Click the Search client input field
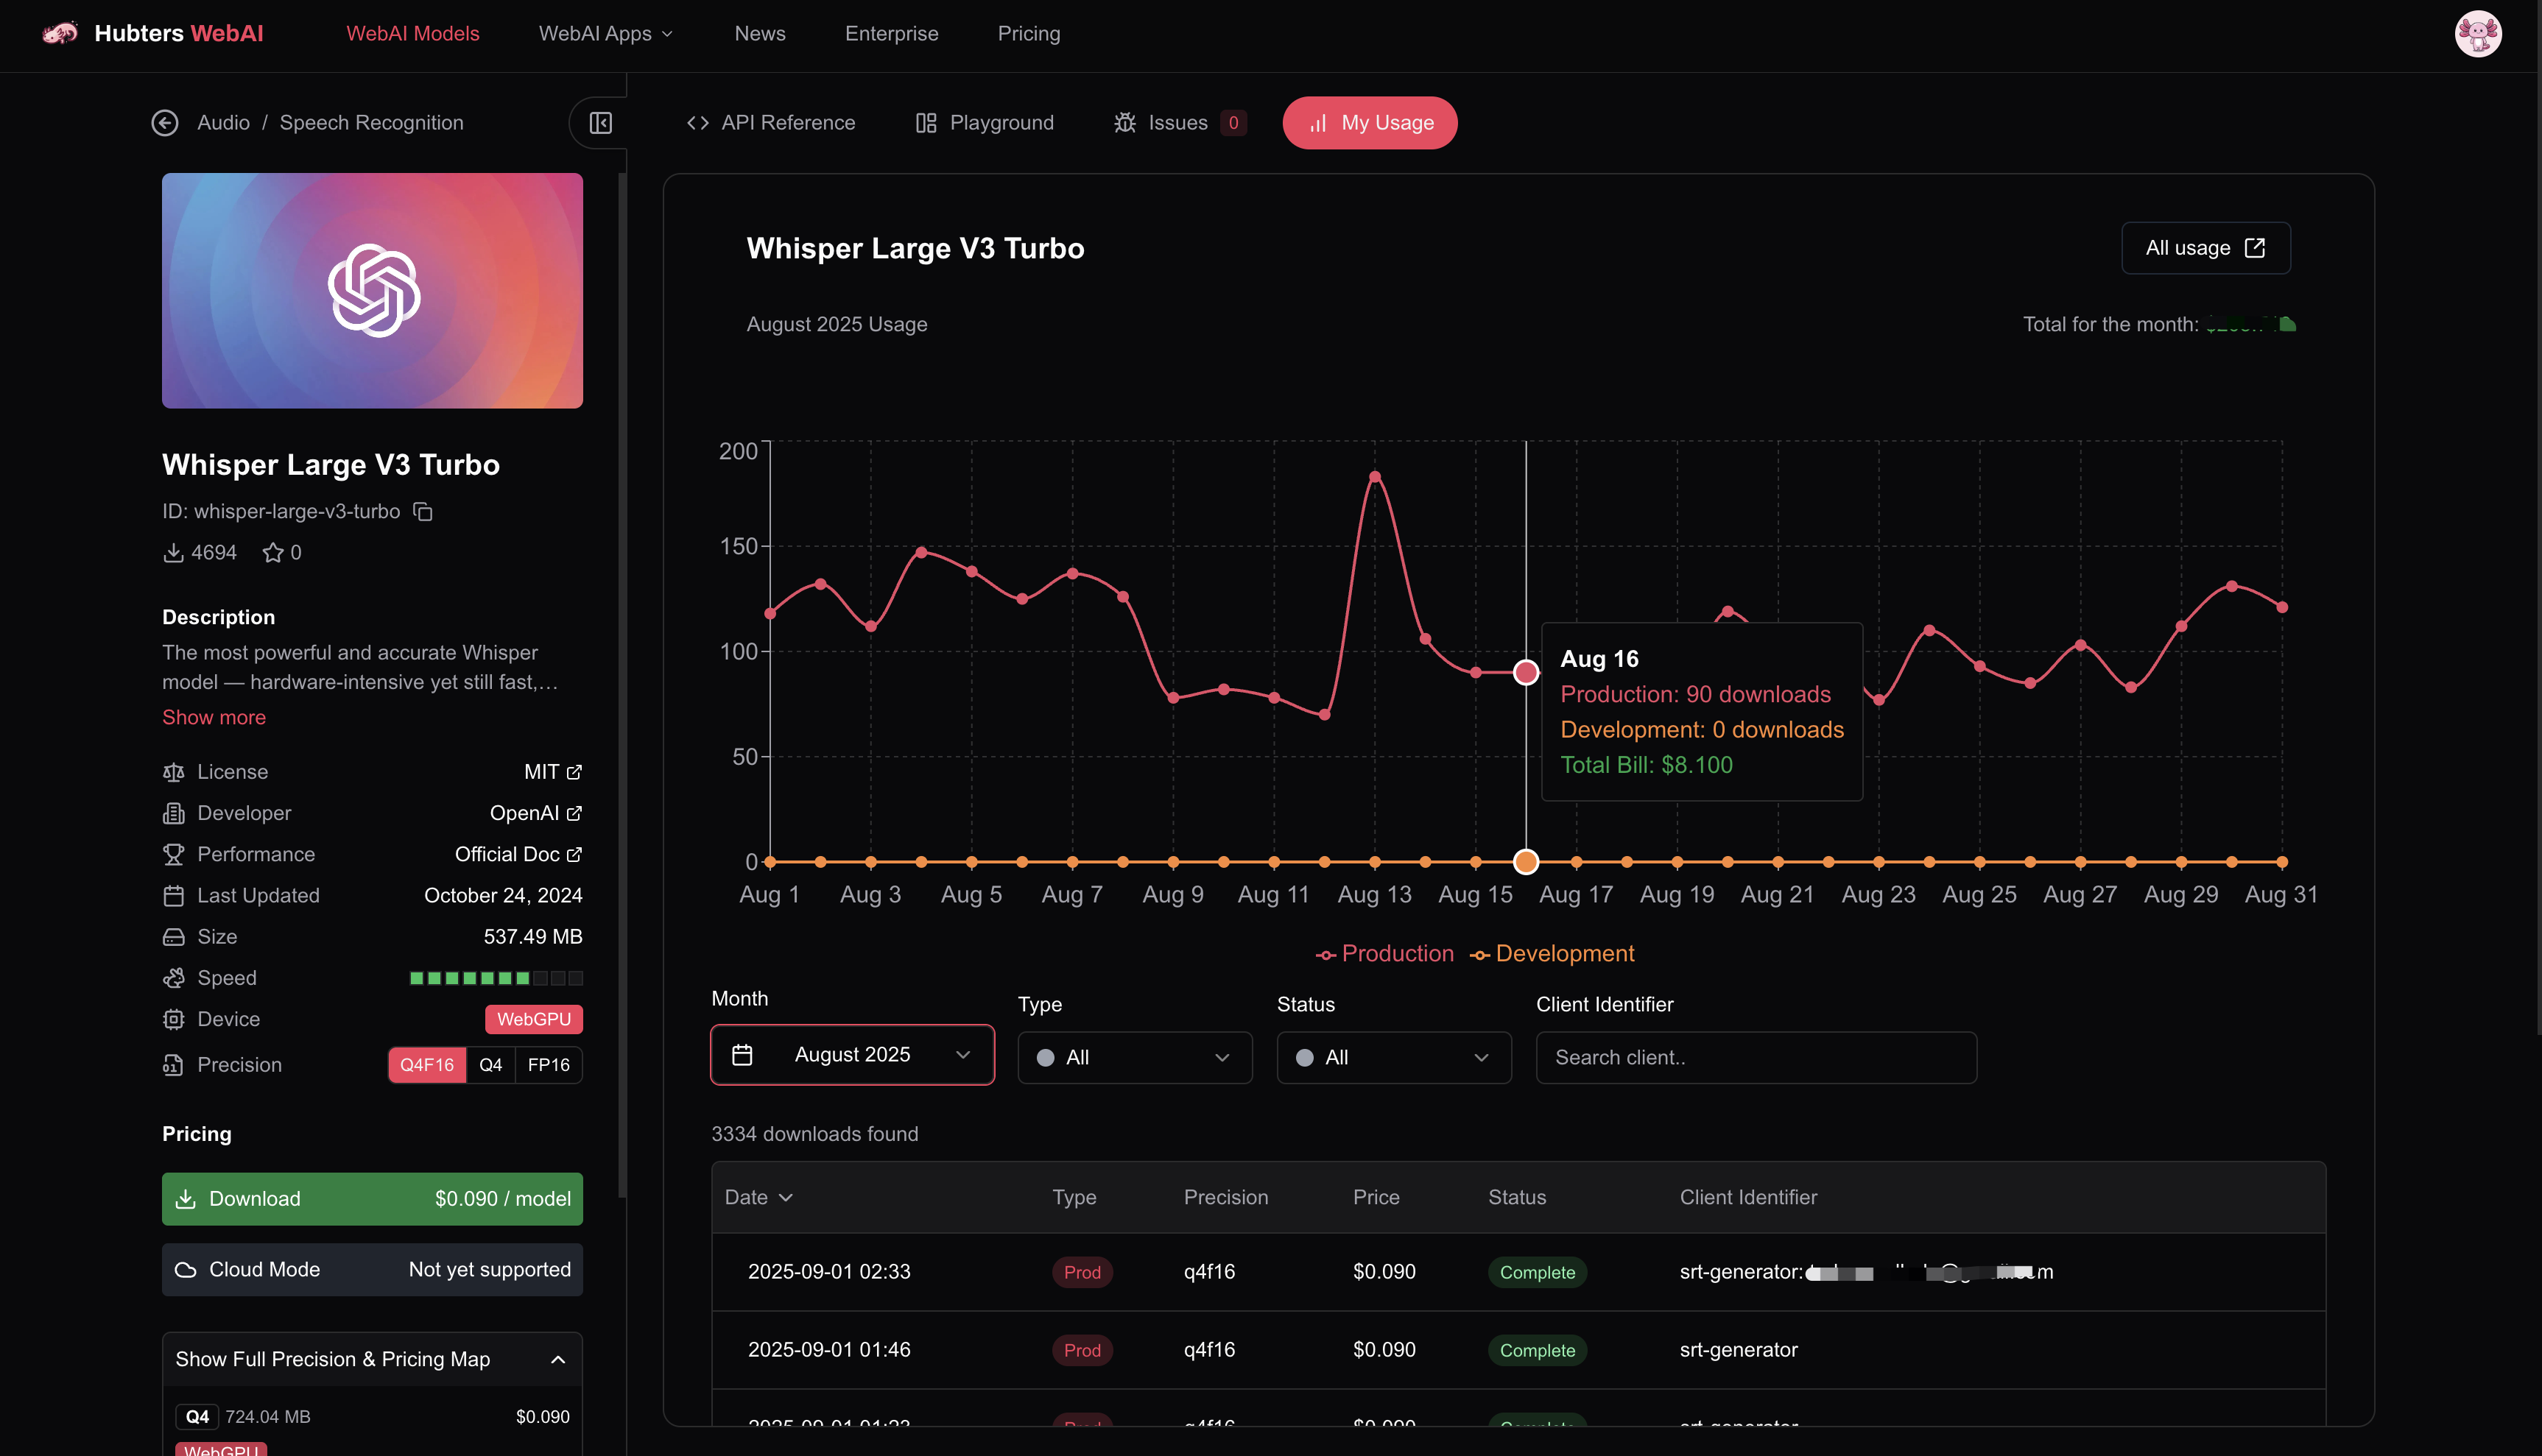2542x1456 pixels. (x=1756, y=1058)
